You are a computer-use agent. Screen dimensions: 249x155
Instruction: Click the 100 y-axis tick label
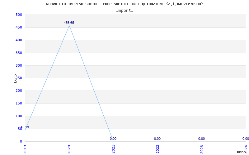coord(19,116)
